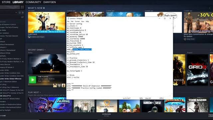Select BioShock Infinite in the library list

point(5,53)
